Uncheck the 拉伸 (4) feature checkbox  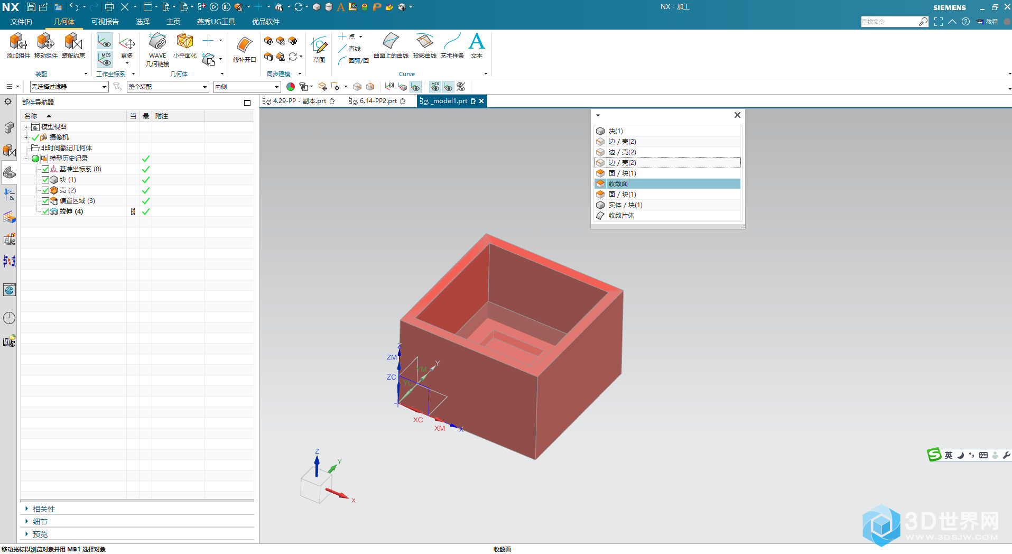45,211
